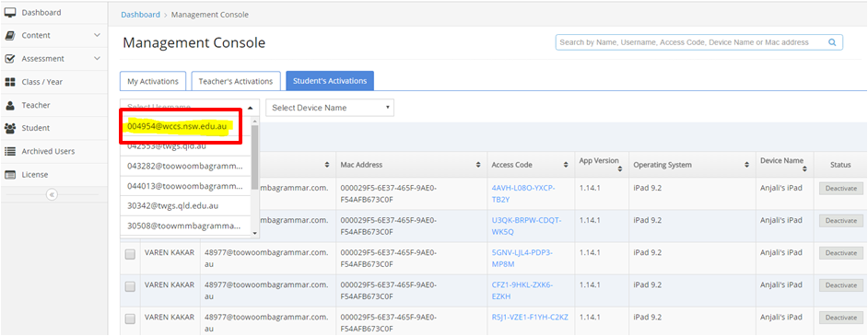Switch to My Activations tab
The height and width of the screenshot is (336, 868).
click(x=153, y=81)
